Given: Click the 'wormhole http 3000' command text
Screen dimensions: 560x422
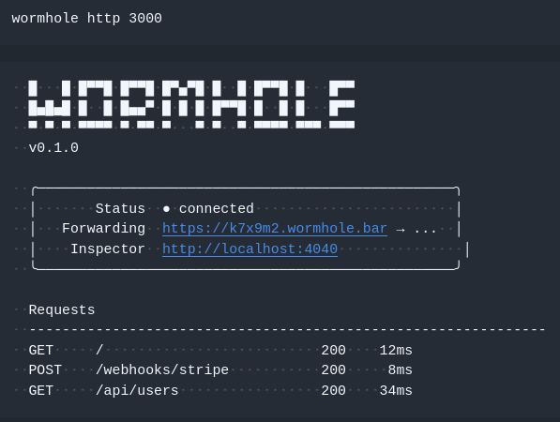Looking at the screenshot, I should 87,18.
